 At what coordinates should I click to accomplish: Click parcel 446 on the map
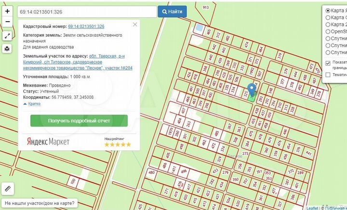point(285,132)
